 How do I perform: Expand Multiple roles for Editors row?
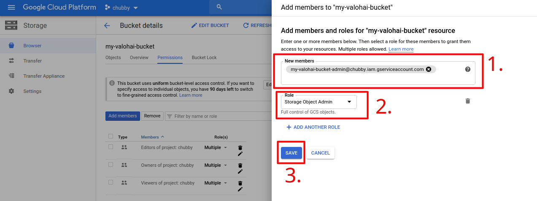[216, 148]
